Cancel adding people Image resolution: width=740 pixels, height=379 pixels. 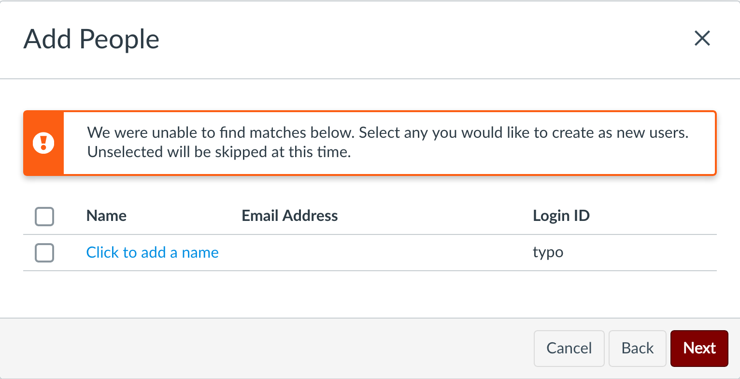coord(569,348)
